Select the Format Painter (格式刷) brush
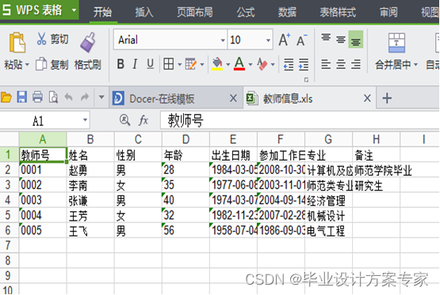This screenshot has width=440, height=295. tap(88, 42)
